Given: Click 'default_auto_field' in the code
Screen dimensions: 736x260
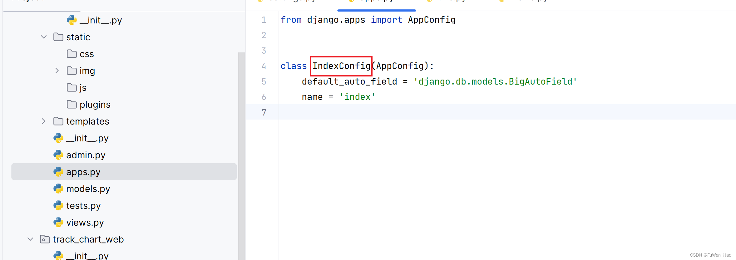Looking at the screenshot, I should pyautogui.click(x=349, y=81).
